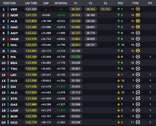Viewport: 156px width, 126px height.
Task: Click green up arrow in VER row
Action: point(119,9)
